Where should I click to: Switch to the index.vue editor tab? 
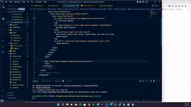(x=54, y=6)
